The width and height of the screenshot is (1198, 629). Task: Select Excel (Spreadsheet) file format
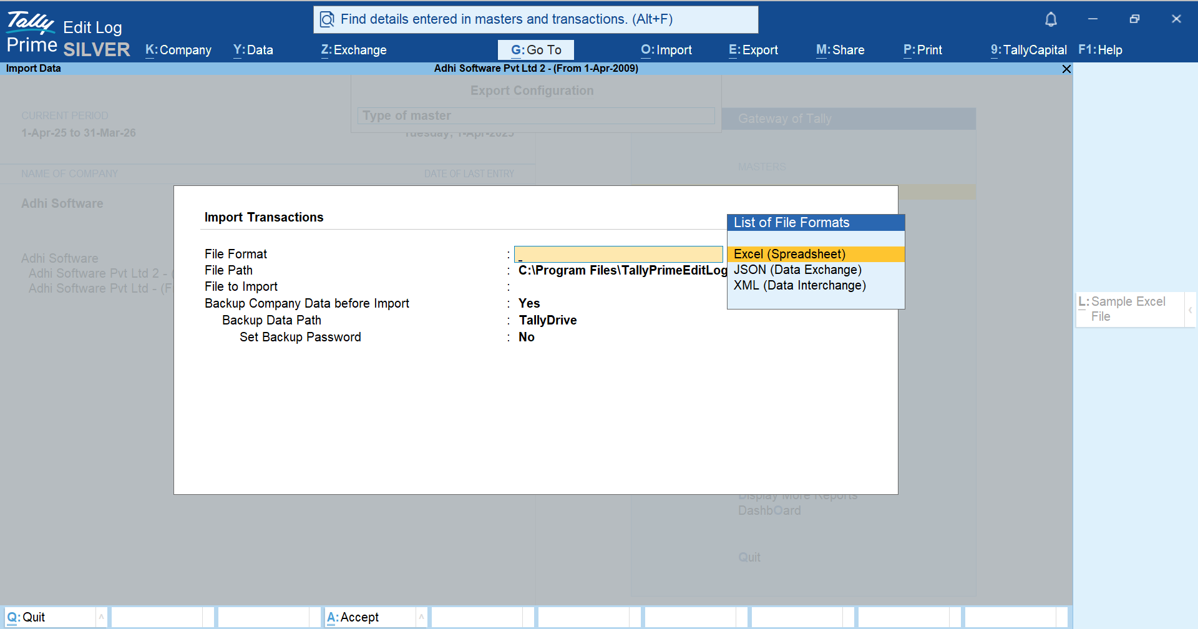(789, 254)
